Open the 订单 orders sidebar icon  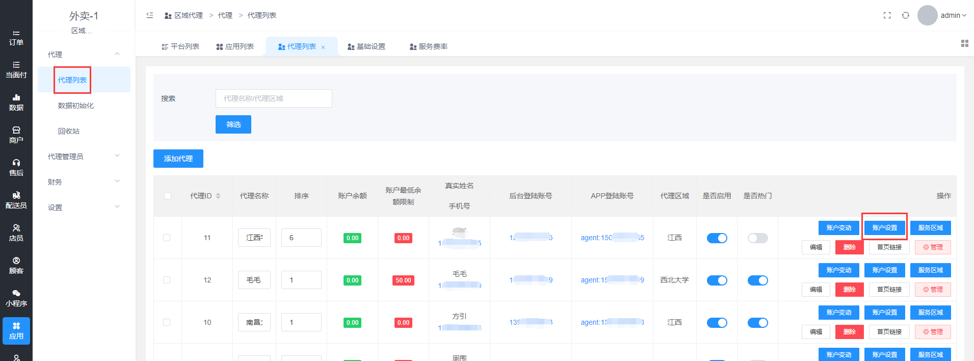point(16,38)
